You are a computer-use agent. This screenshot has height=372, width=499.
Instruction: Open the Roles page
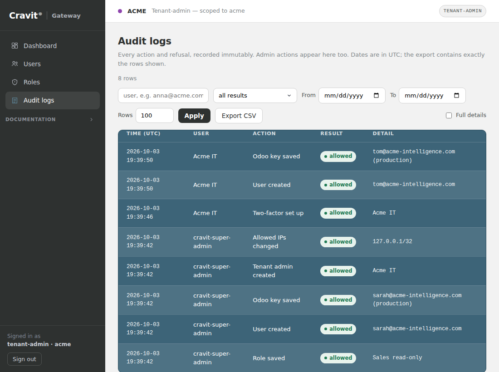coord(53,82)
